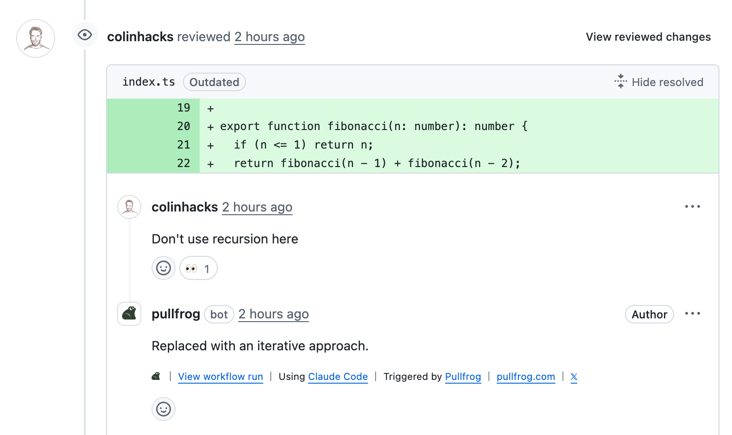Add emoji reaction to colinhacks' comment
Screen dimensions: 732x435
pyautogui.click(x=164, y=268)
